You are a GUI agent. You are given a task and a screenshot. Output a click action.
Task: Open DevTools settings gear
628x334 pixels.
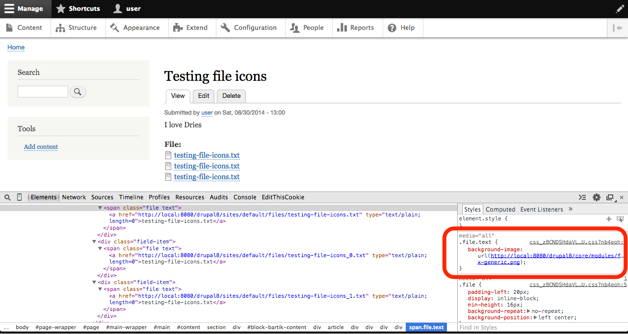coord(596,197)
